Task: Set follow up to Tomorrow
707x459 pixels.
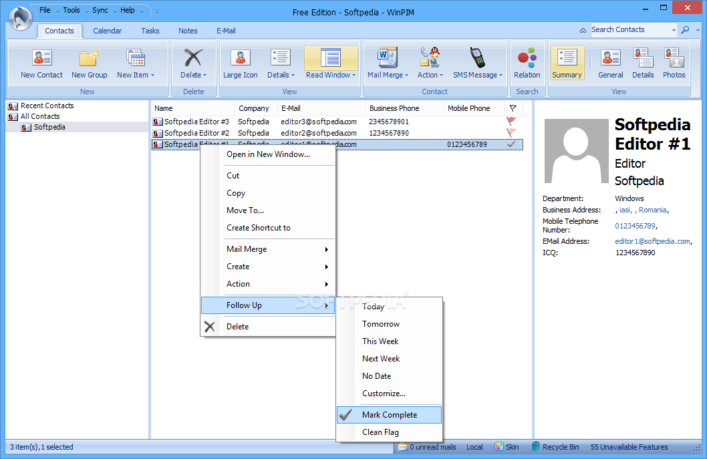Action: pyautogui.click(x=389, y=324)
